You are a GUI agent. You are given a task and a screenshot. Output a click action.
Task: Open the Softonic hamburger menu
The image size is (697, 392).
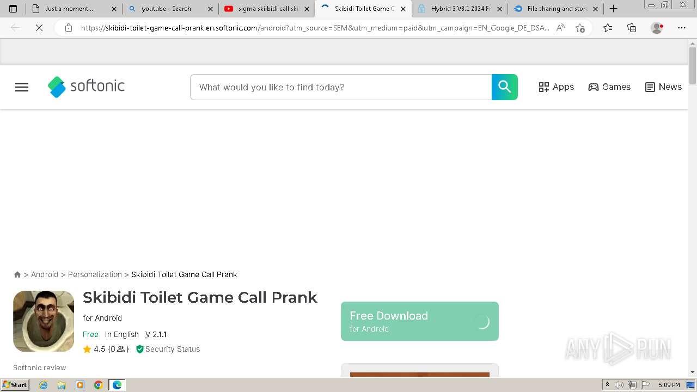coord(22,87)
